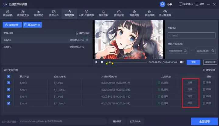Viewport: 219px width, 126px height.
Task: Click the blue 预览 button
Action: 193,62
